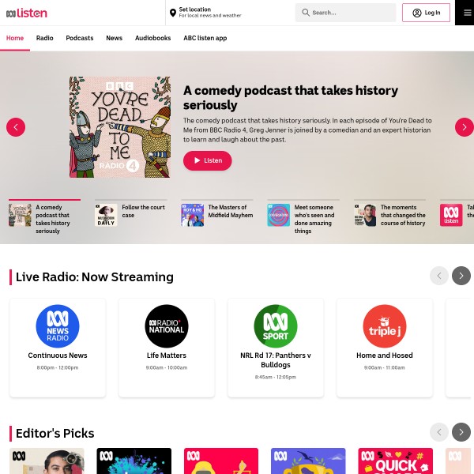
Task: Click the location pin icon
Action: (x=173, y=13)
